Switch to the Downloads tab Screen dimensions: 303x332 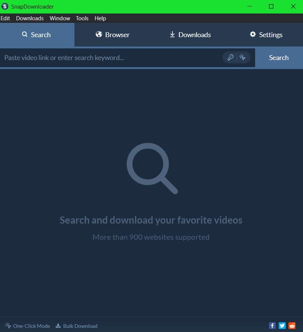[190, 35]
